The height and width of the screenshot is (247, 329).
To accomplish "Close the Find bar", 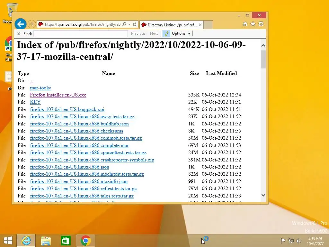I will point(19,33).
